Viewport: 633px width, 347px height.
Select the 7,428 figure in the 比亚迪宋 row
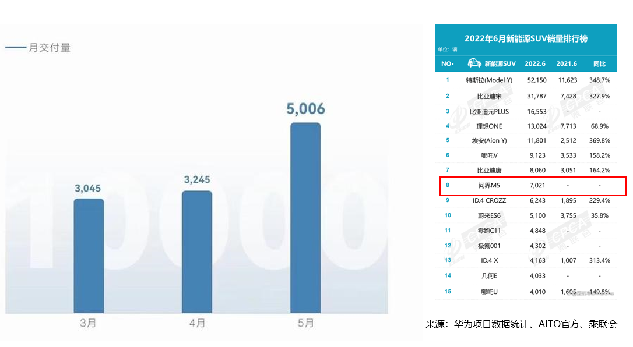pyautogui.click(x=568, y=96)
